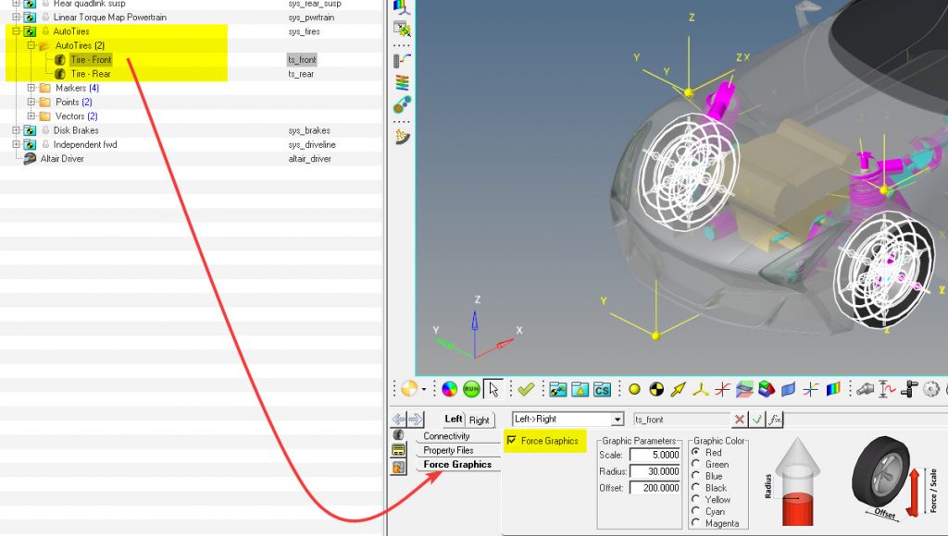Expand the Disk Brakes system node
Image resolution: width=948 pixels, height=536 pixels.
[x=16, y=130]
